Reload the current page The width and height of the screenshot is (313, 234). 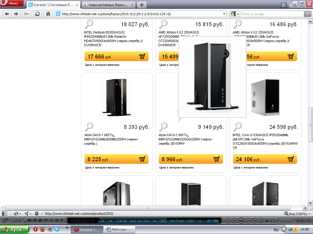click(x=37, y=14)
